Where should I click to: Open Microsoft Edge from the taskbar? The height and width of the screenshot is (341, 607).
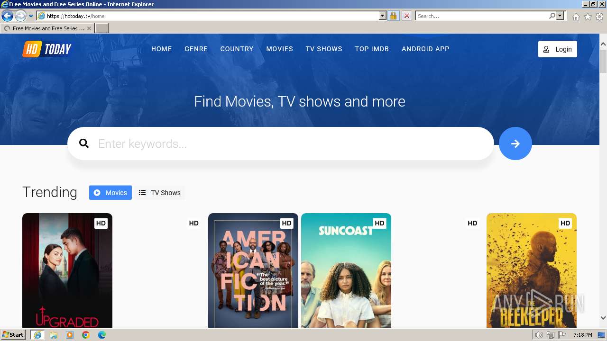[102, 335]
